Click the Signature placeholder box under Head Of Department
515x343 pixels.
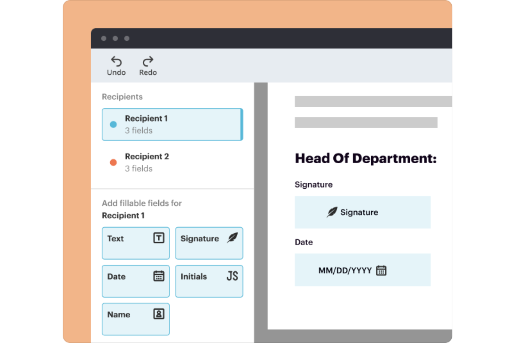(x=363, y=212)
